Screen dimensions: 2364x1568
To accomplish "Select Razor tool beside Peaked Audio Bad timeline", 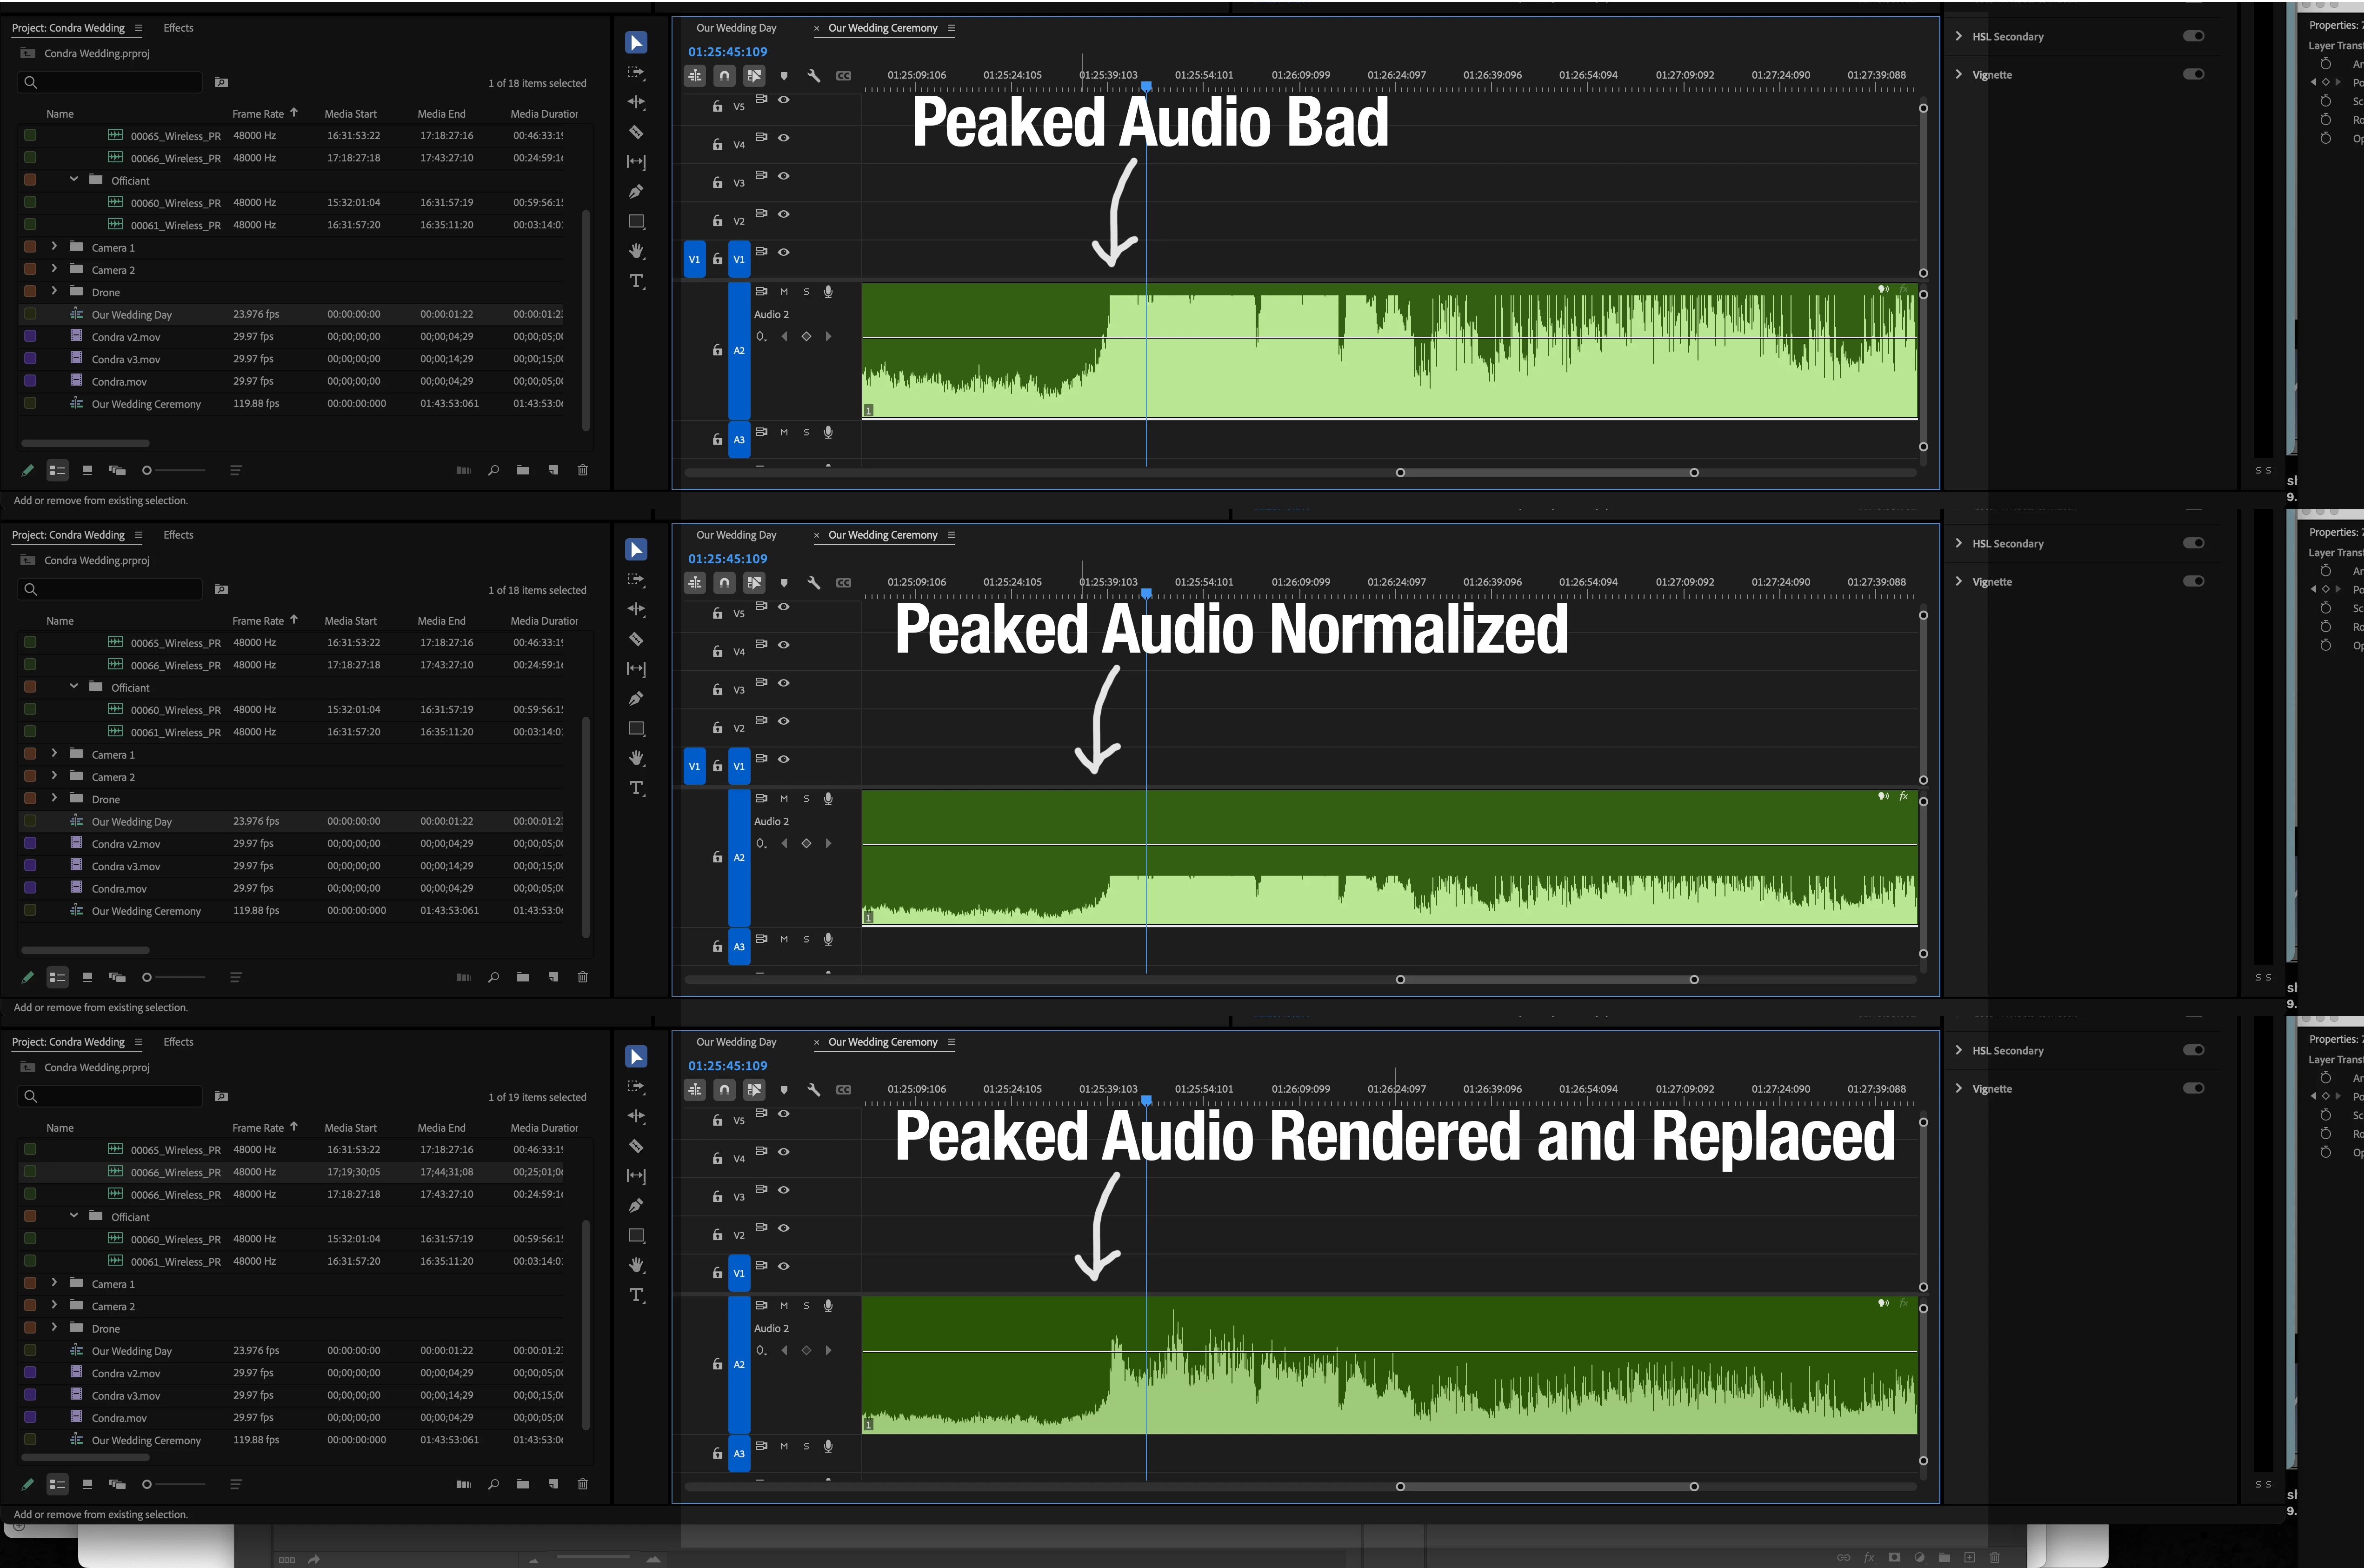I will click(636, 132).
